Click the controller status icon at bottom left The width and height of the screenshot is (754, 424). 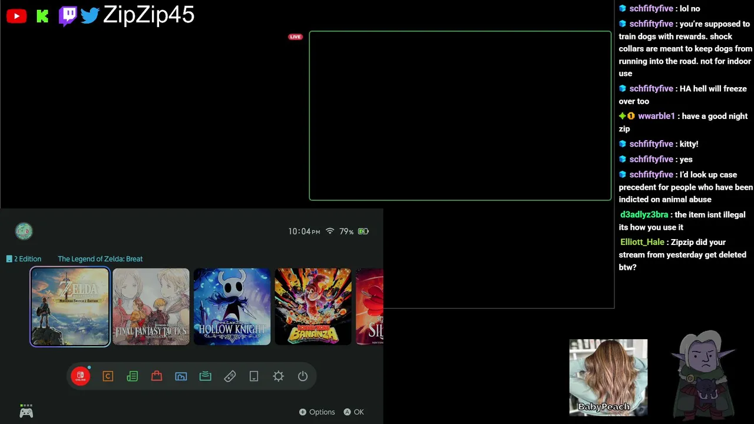(x=26, y=411)
